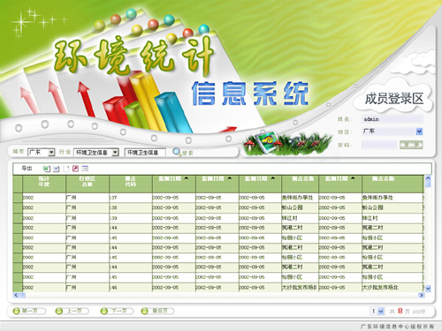The height and width of the screenshot is (331, 442).
Task: Click the table's vertical scrollbar down arrow
Action: pos(428,289)
